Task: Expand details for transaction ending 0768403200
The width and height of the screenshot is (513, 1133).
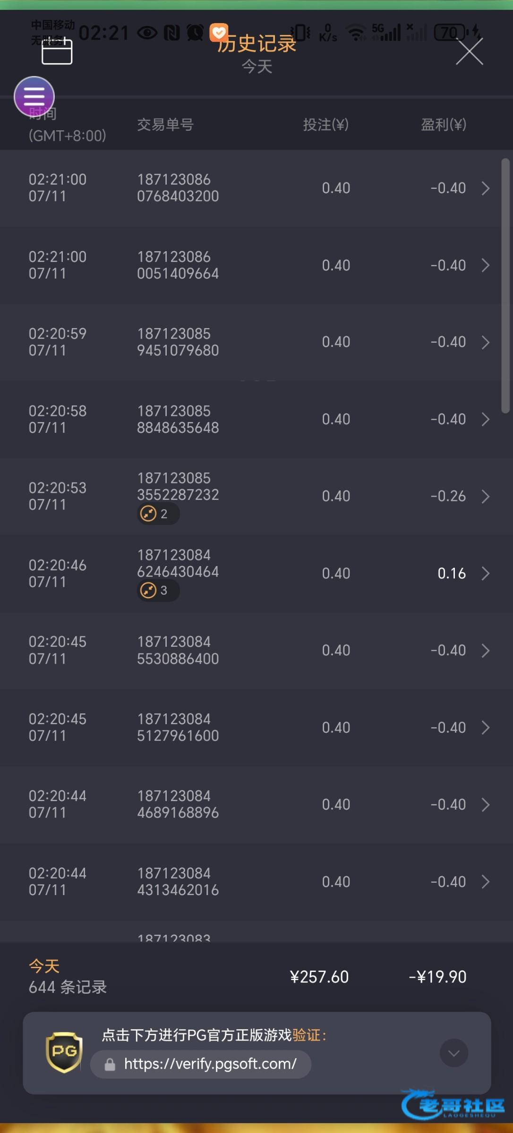Action: coord(485,188)
